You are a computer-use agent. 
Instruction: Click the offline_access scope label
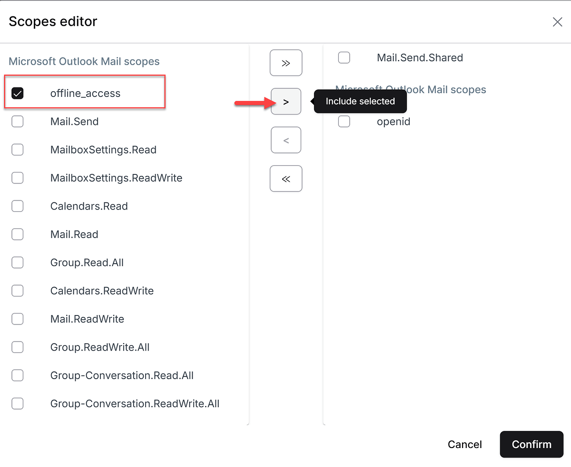86,94
